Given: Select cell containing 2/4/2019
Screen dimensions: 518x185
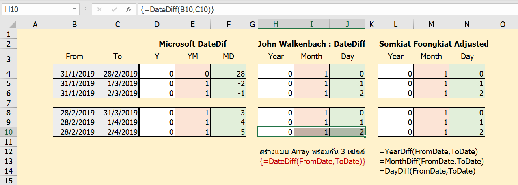Looking at the screenshot, I should (117, 132).
